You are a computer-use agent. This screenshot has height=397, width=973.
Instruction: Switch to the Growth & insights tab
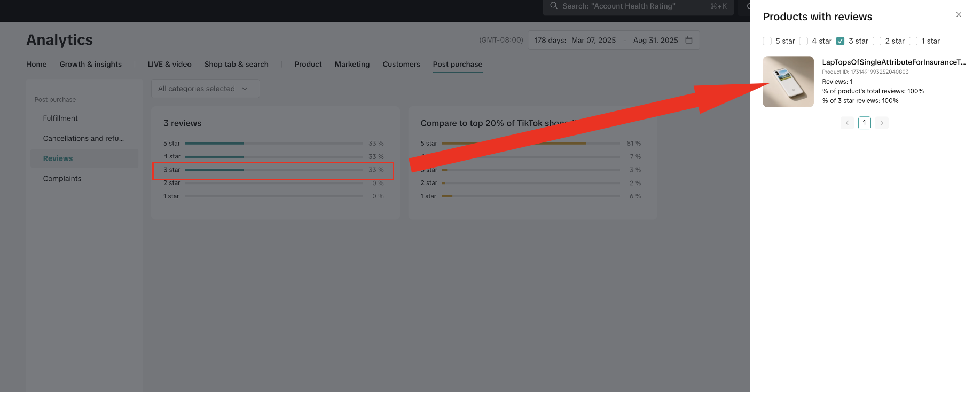click(90, 64)
